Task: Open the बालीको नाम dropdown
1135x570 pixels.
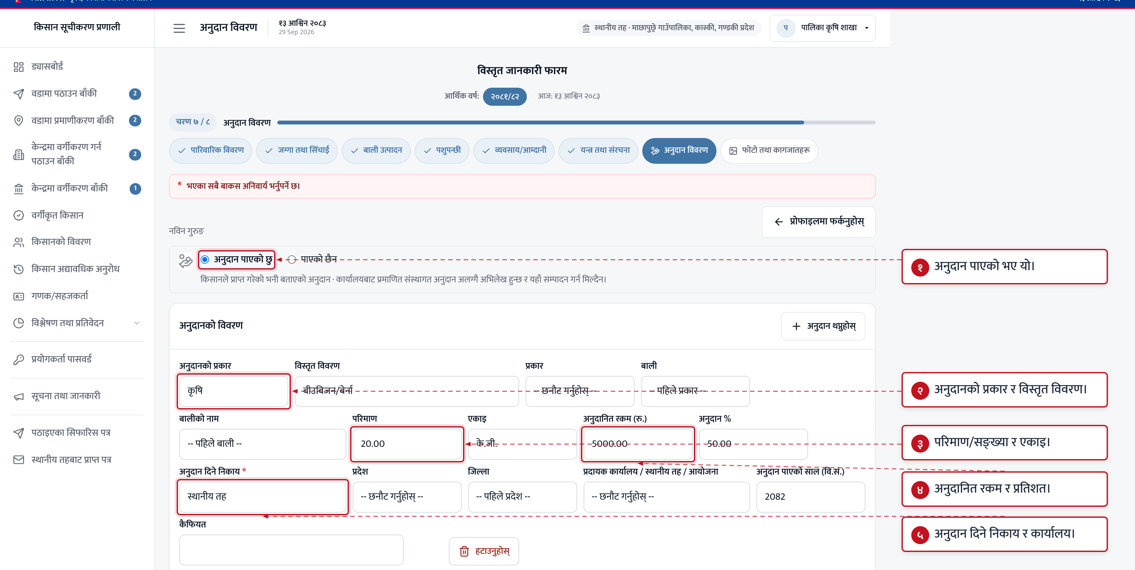Action: (x=262, y=444)
